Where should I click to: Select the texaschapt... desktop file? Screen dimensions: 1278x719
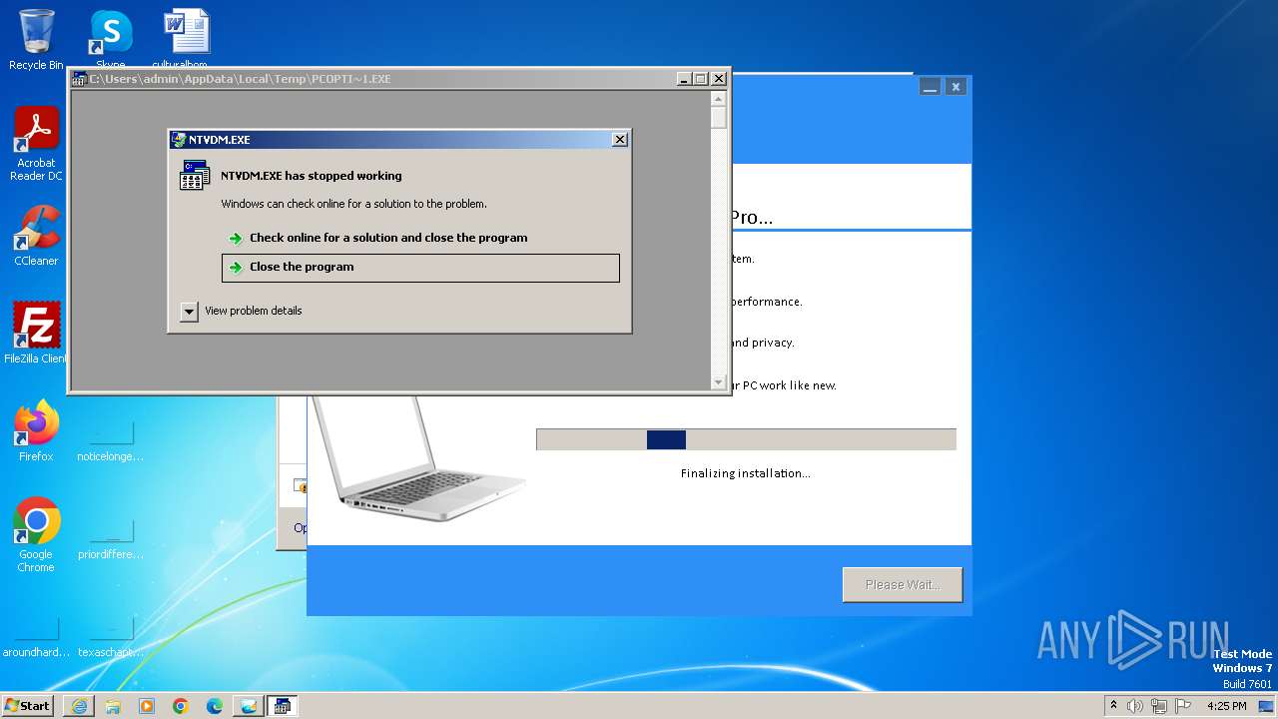point(111,637)
